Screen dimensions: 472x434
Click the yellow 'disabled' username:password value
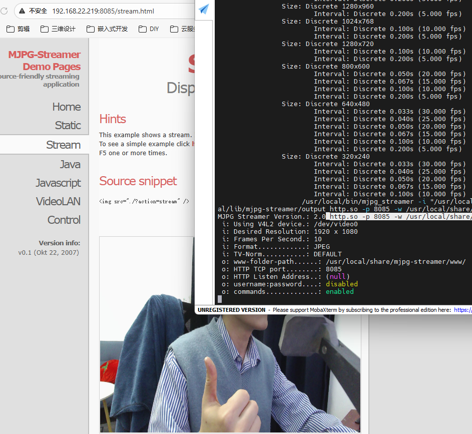(x=342, y=284)
